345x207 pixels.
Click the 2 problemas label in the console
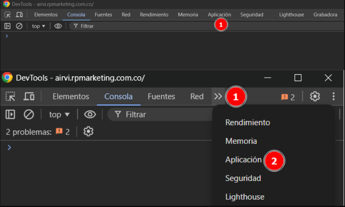29,132
